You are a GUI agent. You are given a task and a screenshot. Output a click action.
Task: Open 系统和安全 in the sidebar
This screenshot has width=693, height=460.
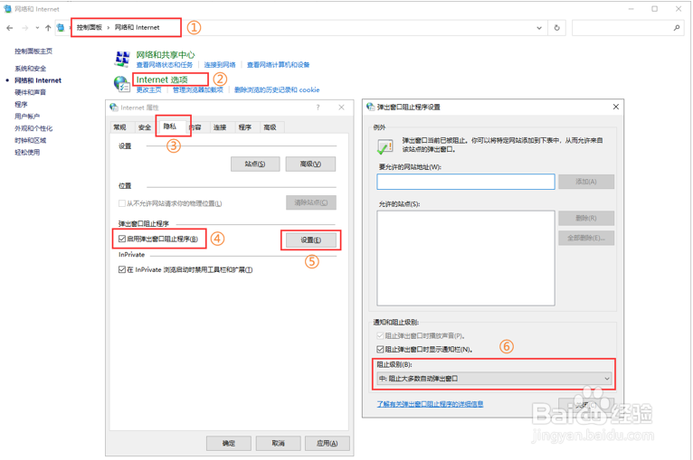[x=30, y=69]
